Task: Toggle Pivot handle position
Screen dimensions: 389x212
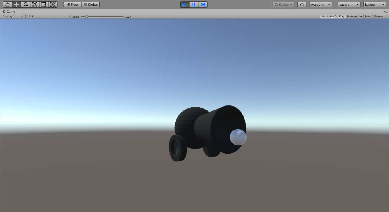Action: (73, 5)
